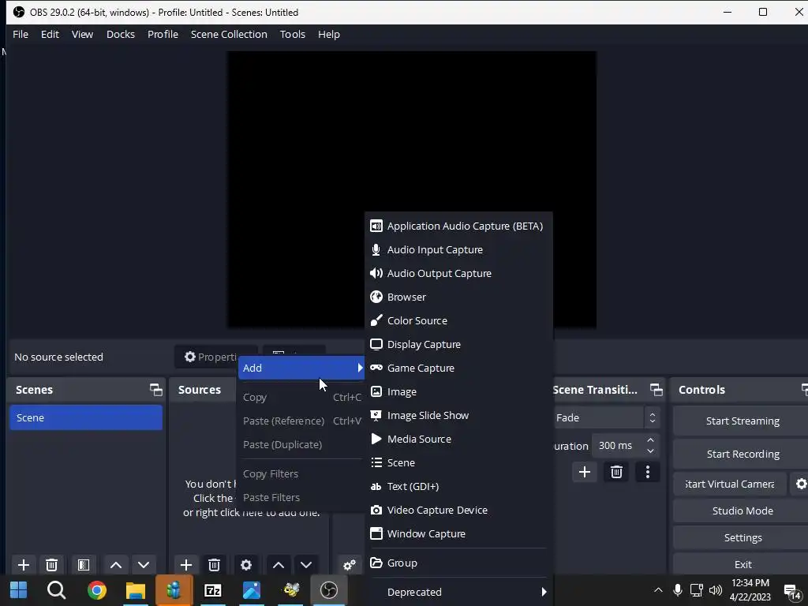Add a source with plus icon
Image resolution: width=808 pixels, height=606 pixels.
pyautogui.click(x=186, y=565)
